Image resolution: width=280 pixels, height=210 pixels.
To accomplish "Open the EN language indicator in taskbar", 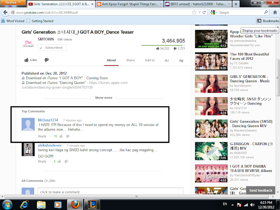I will click(x=225, y=204).
